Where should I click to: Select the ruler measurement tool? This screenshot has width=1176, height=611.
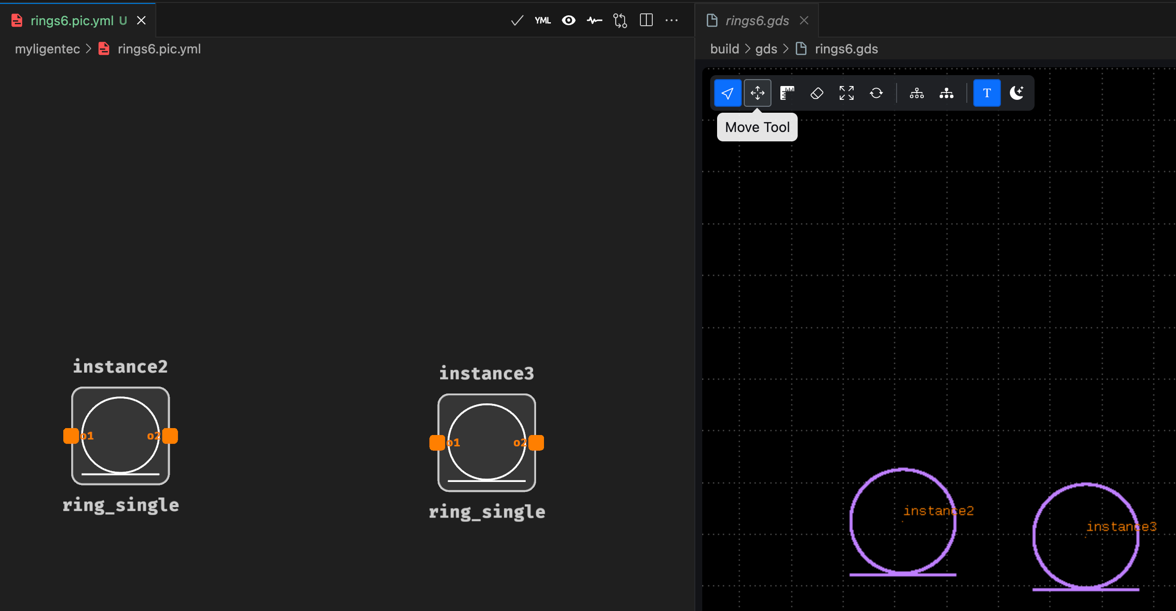point(787,93)
